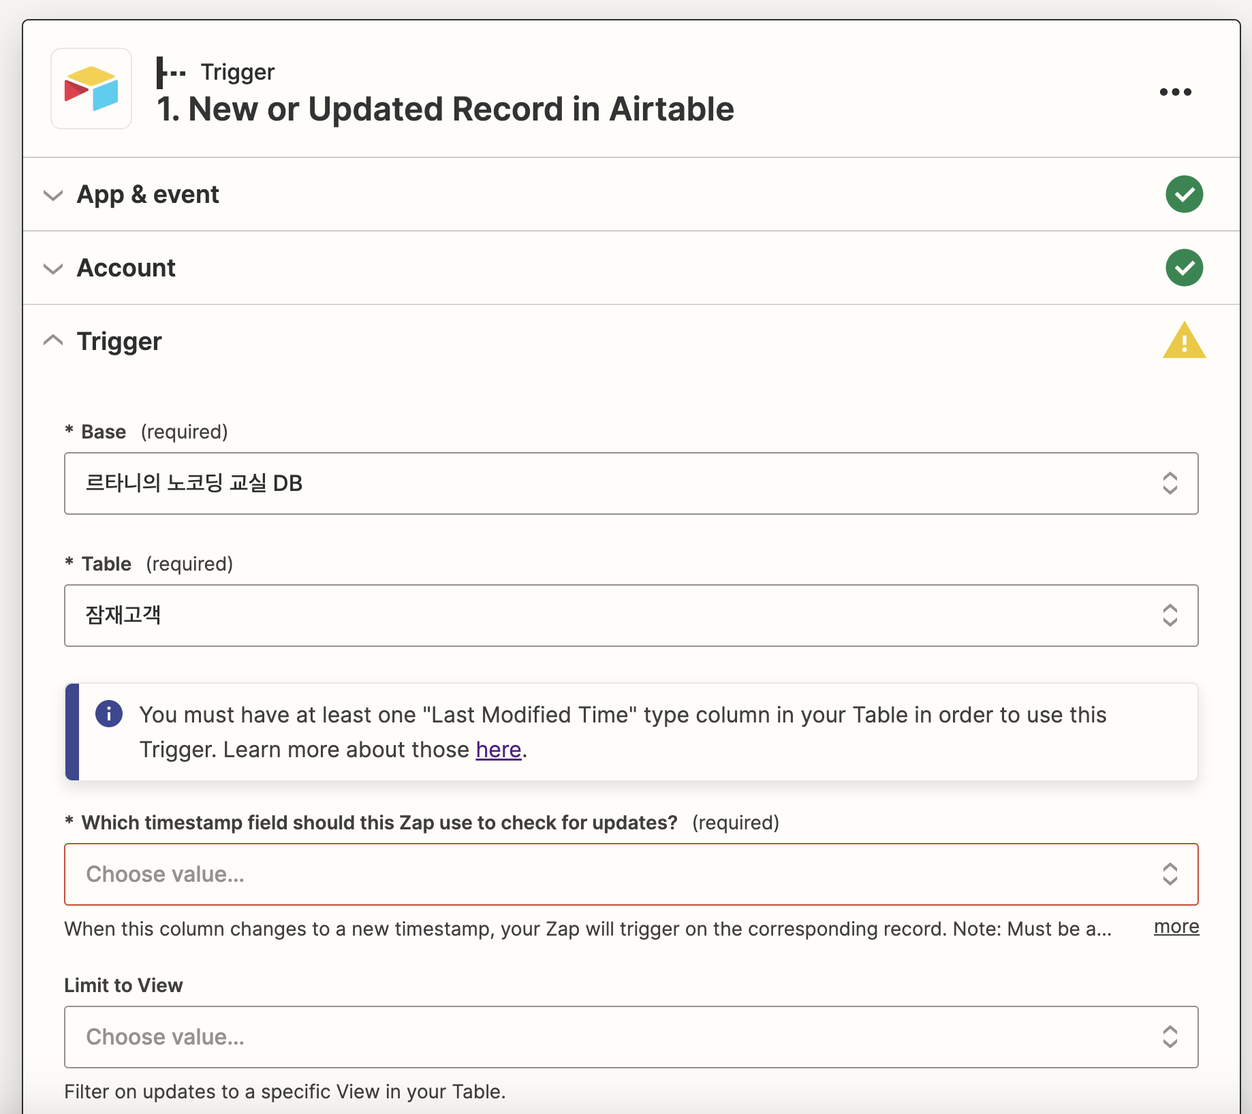Expand the Account section chevron
This screenshot has height=1114, width=1252.
click(53, 269)
